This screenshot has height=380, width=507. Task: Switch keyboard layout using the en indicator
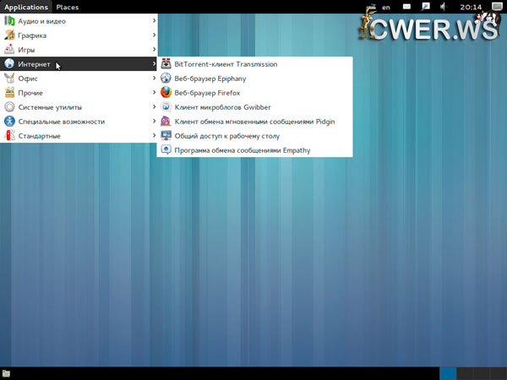tap(386, 7)
